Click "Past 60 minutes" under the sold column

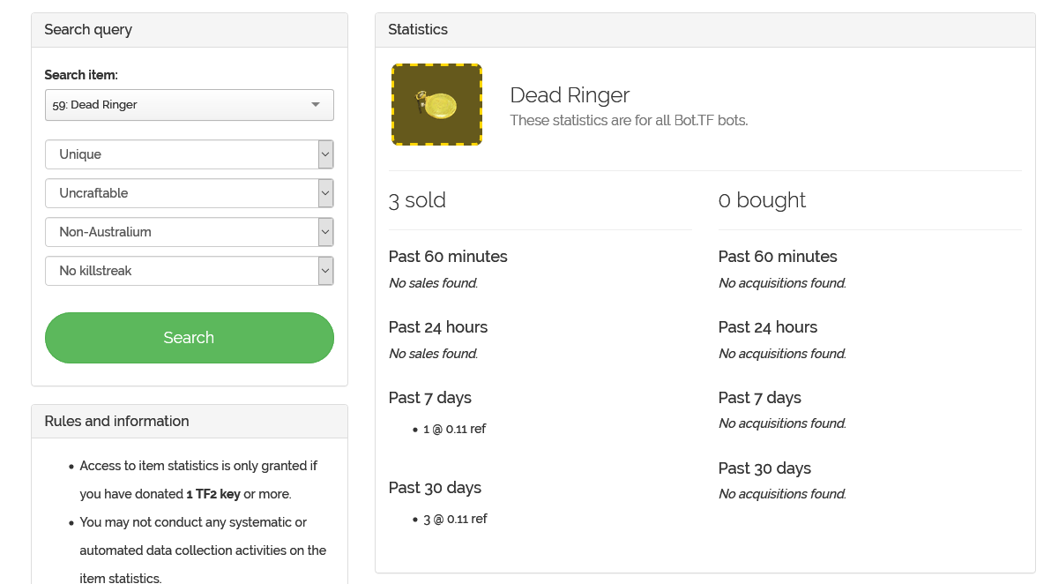(448, 257)
